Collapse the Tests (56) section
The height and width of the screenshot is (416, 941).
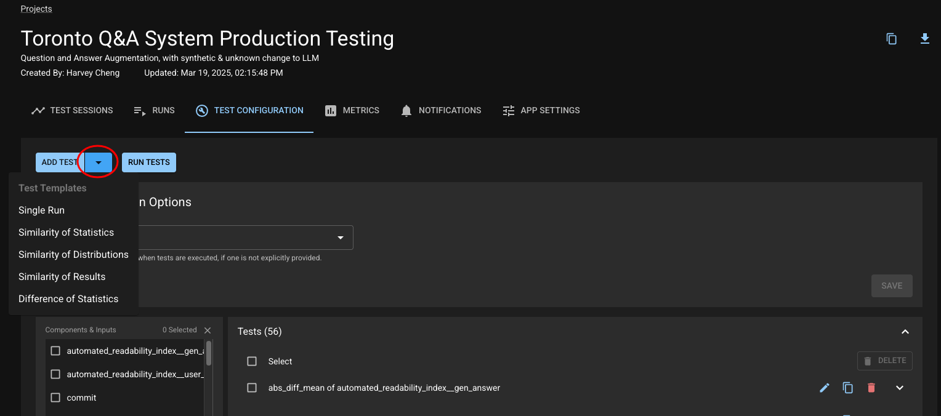pos(905,332)
